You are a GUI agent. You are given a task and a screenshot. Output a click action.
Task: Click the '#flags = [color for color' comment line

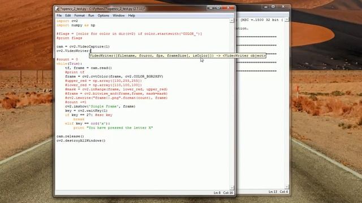(x=130, y=34)
